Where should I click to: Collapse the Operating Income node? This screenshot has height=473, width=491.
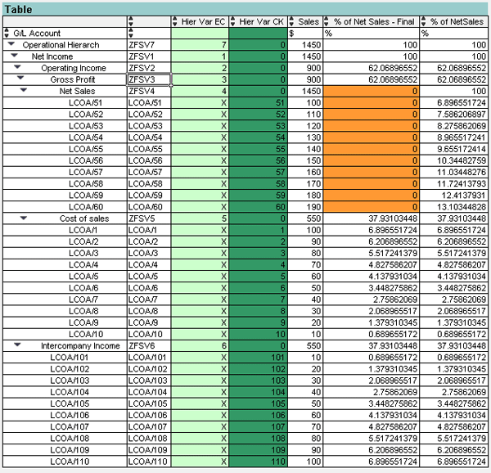pos(17,68)
